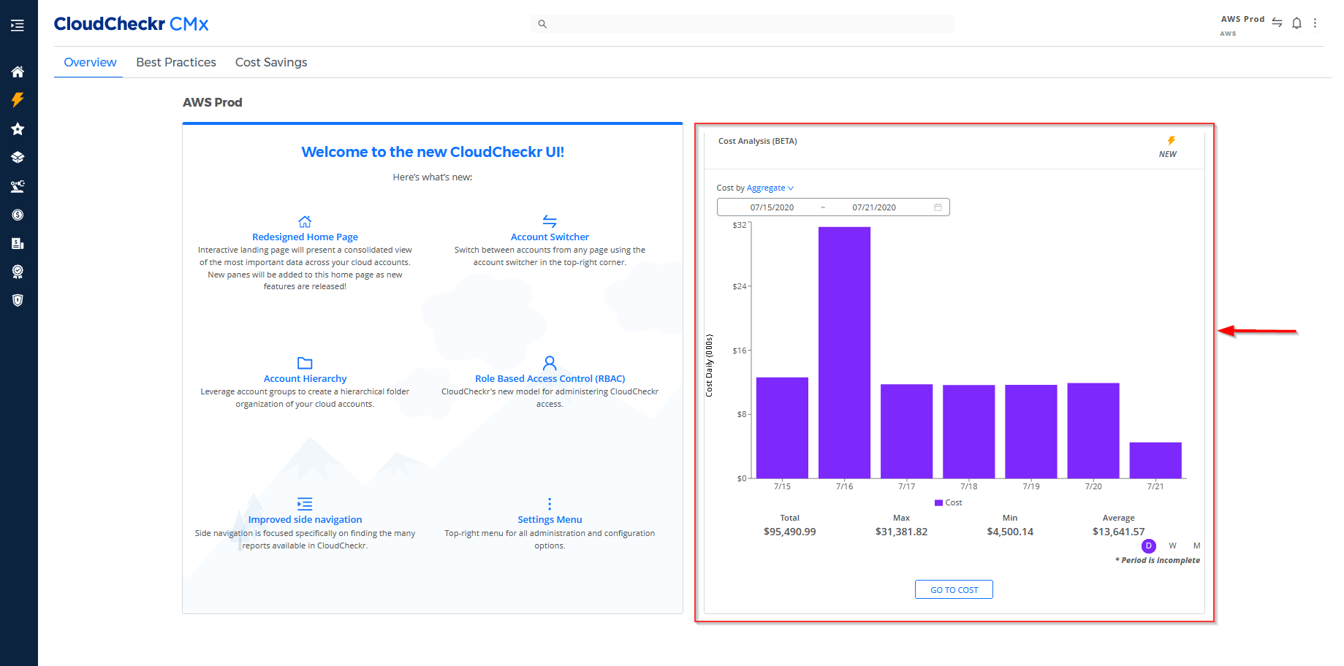Click in the top search field
This screenshot has width=1344, height=666.
pyautogui.click(x=742, y=24)
